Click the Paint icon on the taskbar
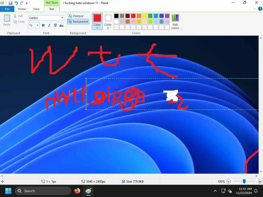Viewport: 263px width, 197px height. point(89,191)
